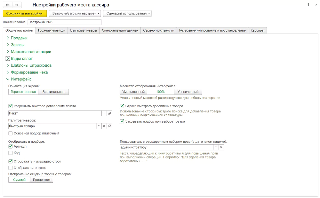Image resolution: width=320 pixels, height=198 pixels.
Task: Show discount as Процентом
Action: click(x=42, y=180)
